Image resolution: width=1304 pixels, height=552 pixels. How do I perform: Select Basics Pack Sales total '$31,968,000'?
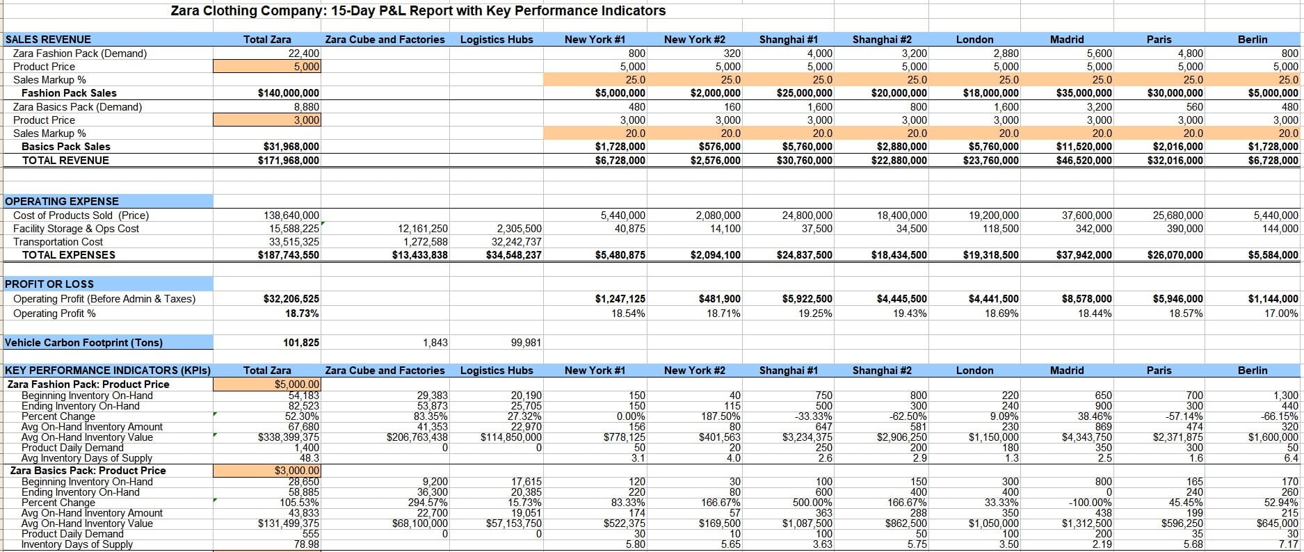coord(291,147)
